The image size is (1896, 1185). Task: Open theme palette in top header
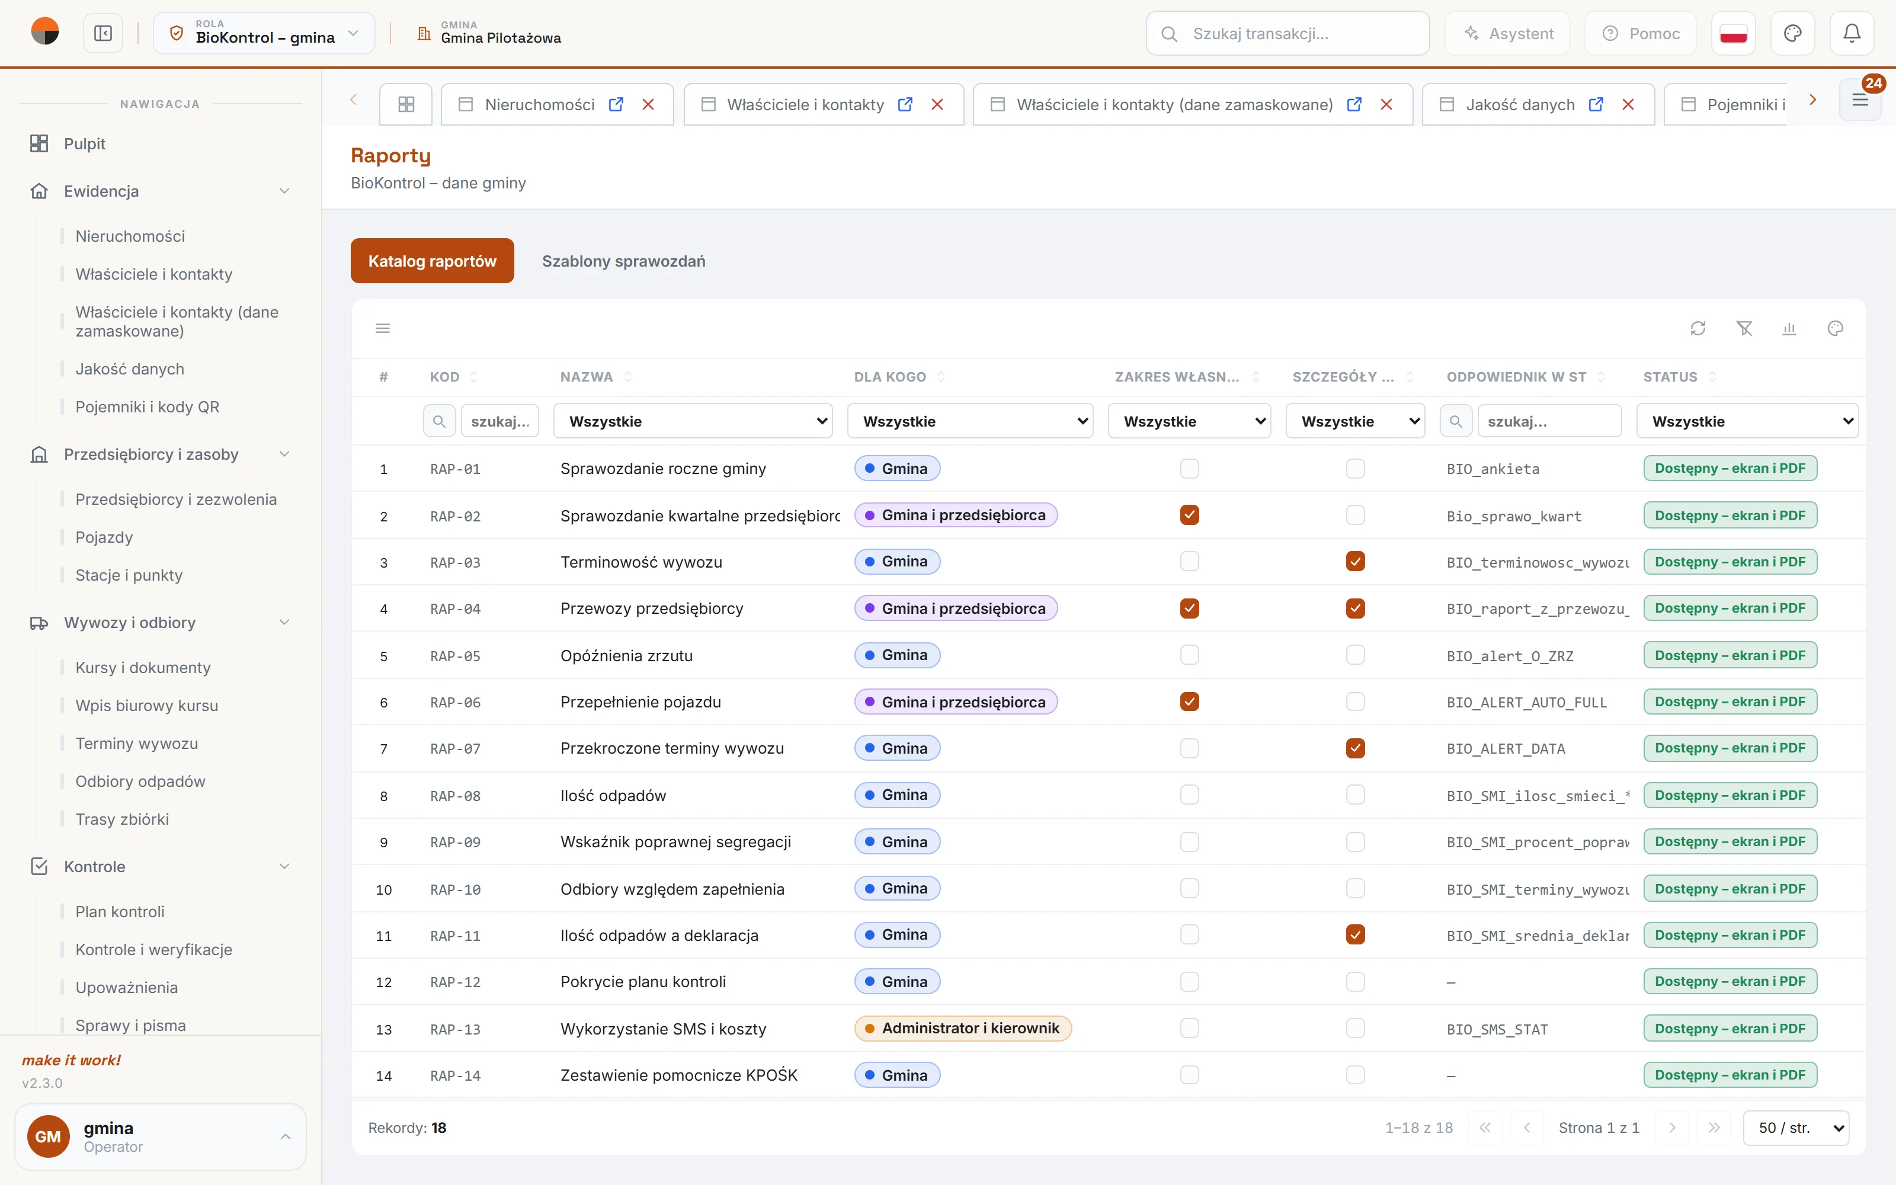[x=1792, y=34]
